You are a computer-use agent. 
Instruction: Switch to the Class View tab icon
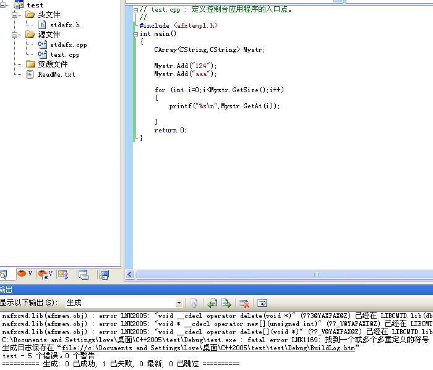tap(63, 275)
